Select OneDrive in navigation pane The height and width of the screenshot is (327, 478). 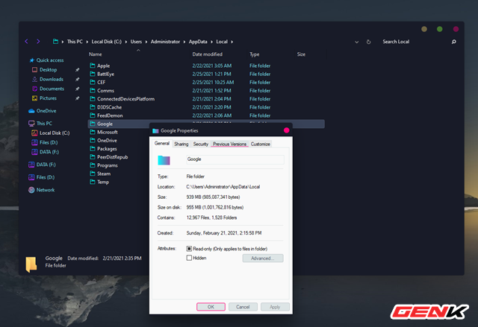46,111
